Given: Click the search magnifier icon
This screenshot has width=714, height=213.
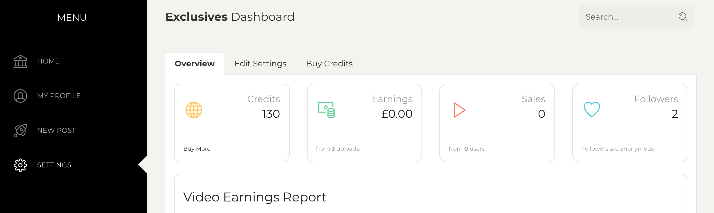Looking at the screenshot, I should click(x=682, y=17).
